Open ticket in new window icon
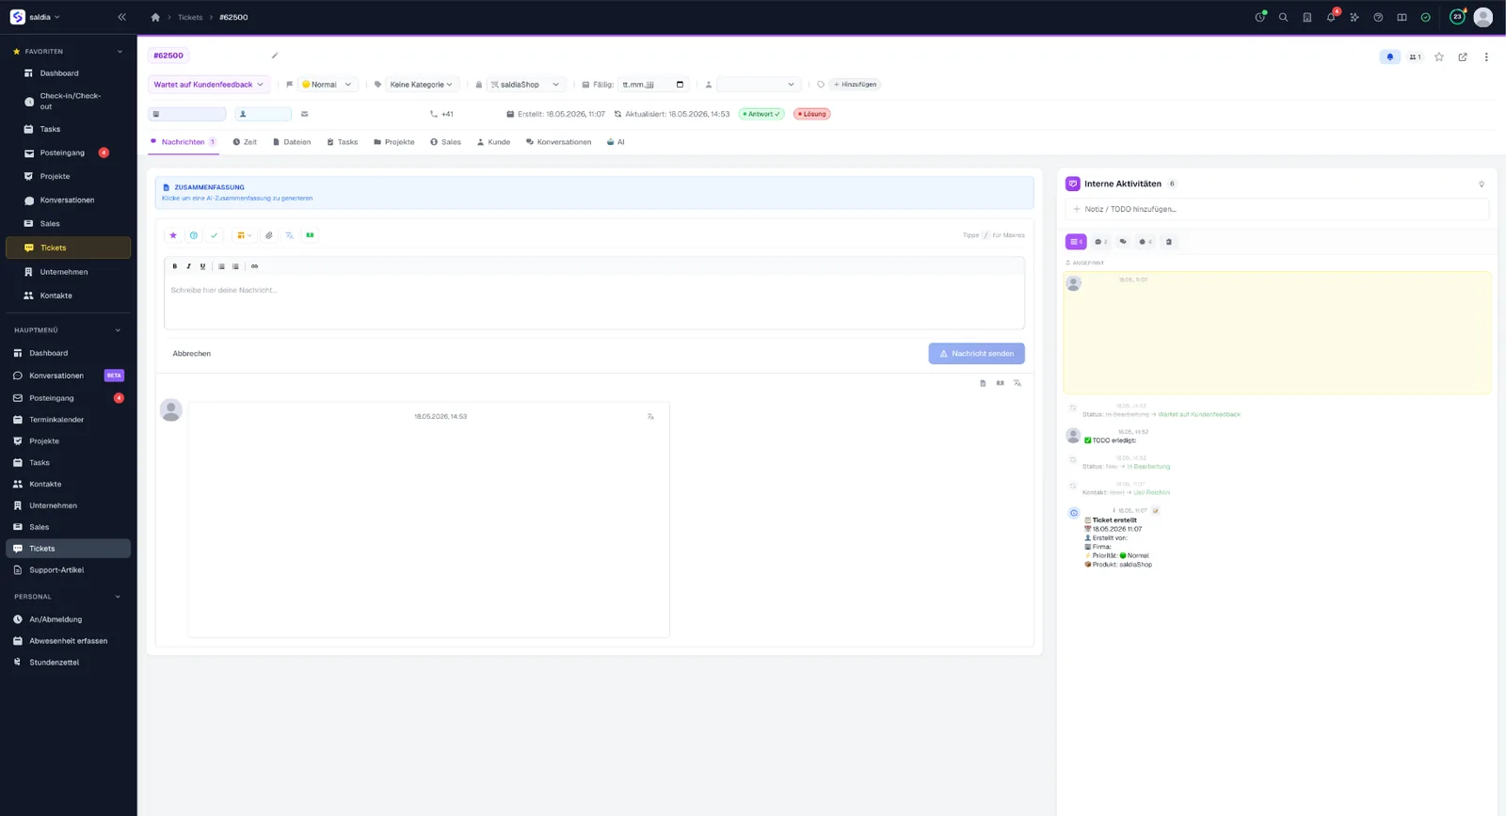Image resolution: width=1506 pixels, height=816 pixels. point(1463,57)
